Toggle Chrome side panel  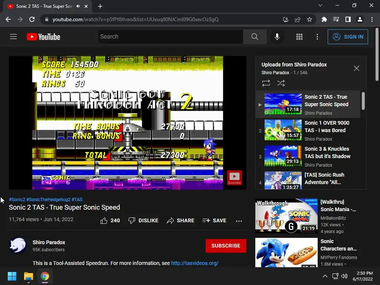click(348, 19)
